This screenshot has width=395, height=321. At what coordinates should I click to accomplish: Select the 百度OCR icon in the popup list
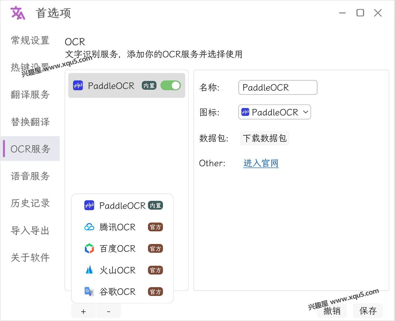pyautogui.click(x=89, y=249)
